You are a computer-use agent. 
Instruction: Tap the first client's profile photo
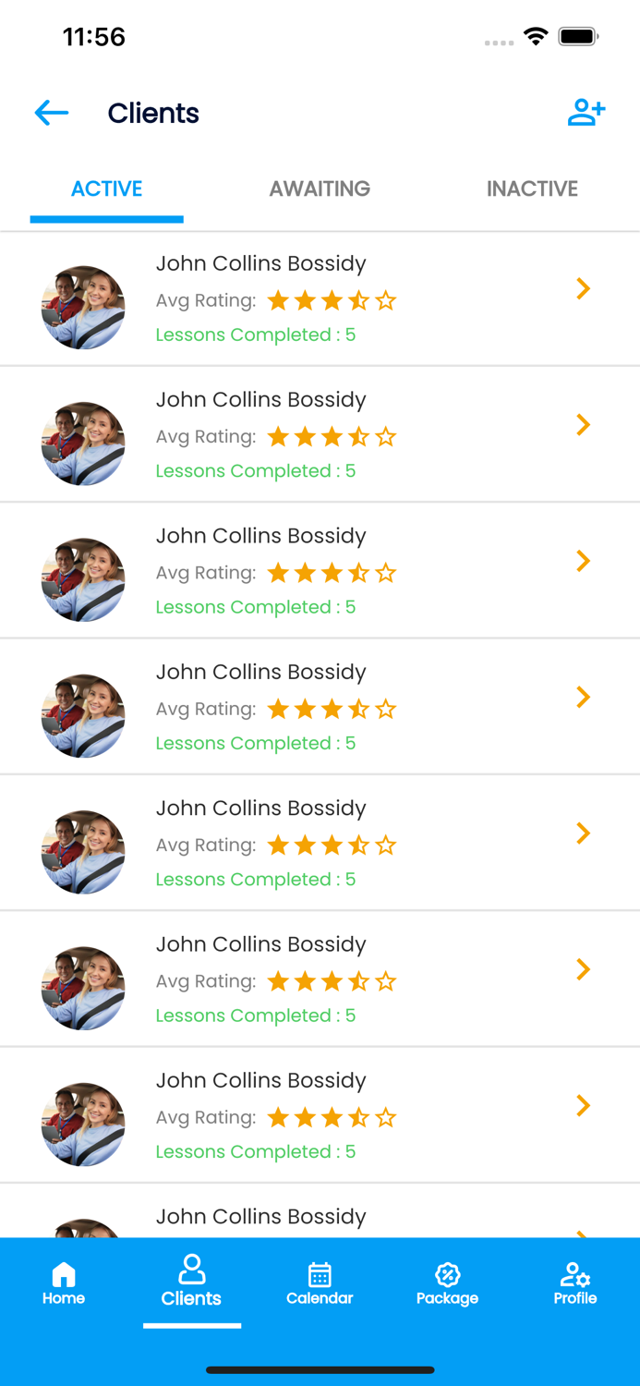tap(83, 305)
